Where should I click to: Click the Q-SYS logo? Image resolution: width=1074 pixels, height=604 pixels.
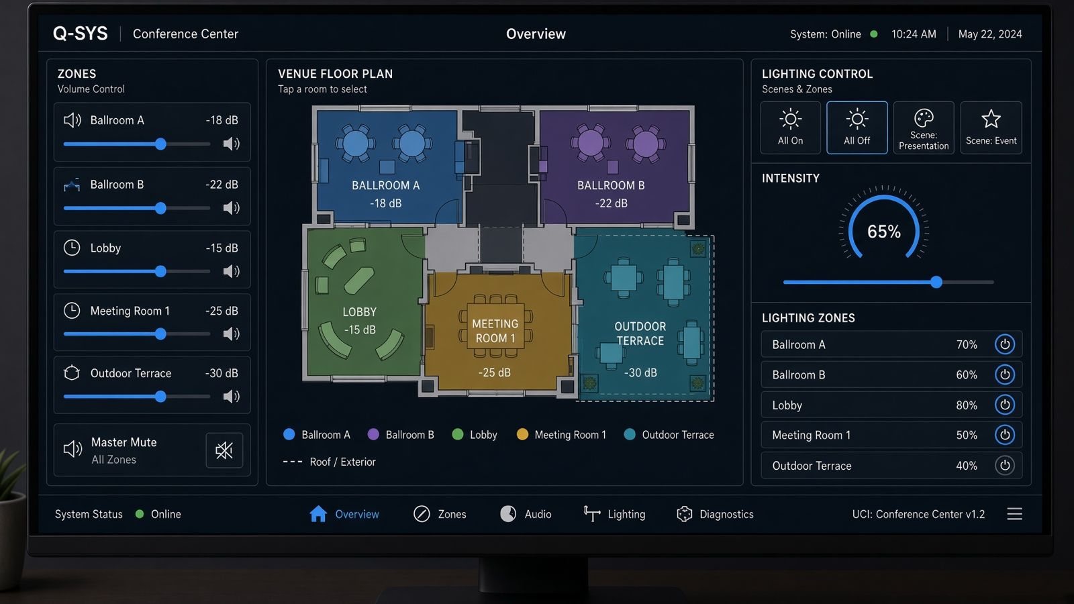tap(80, 34)
